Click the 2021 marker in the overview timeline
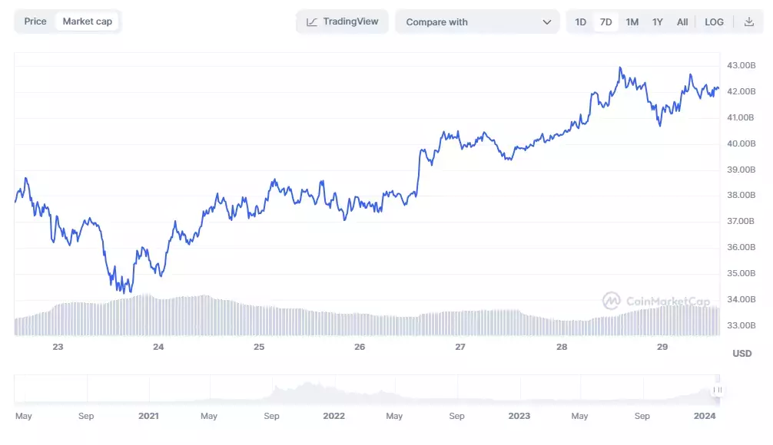This screenshot has width=773, height=445. 148,416
